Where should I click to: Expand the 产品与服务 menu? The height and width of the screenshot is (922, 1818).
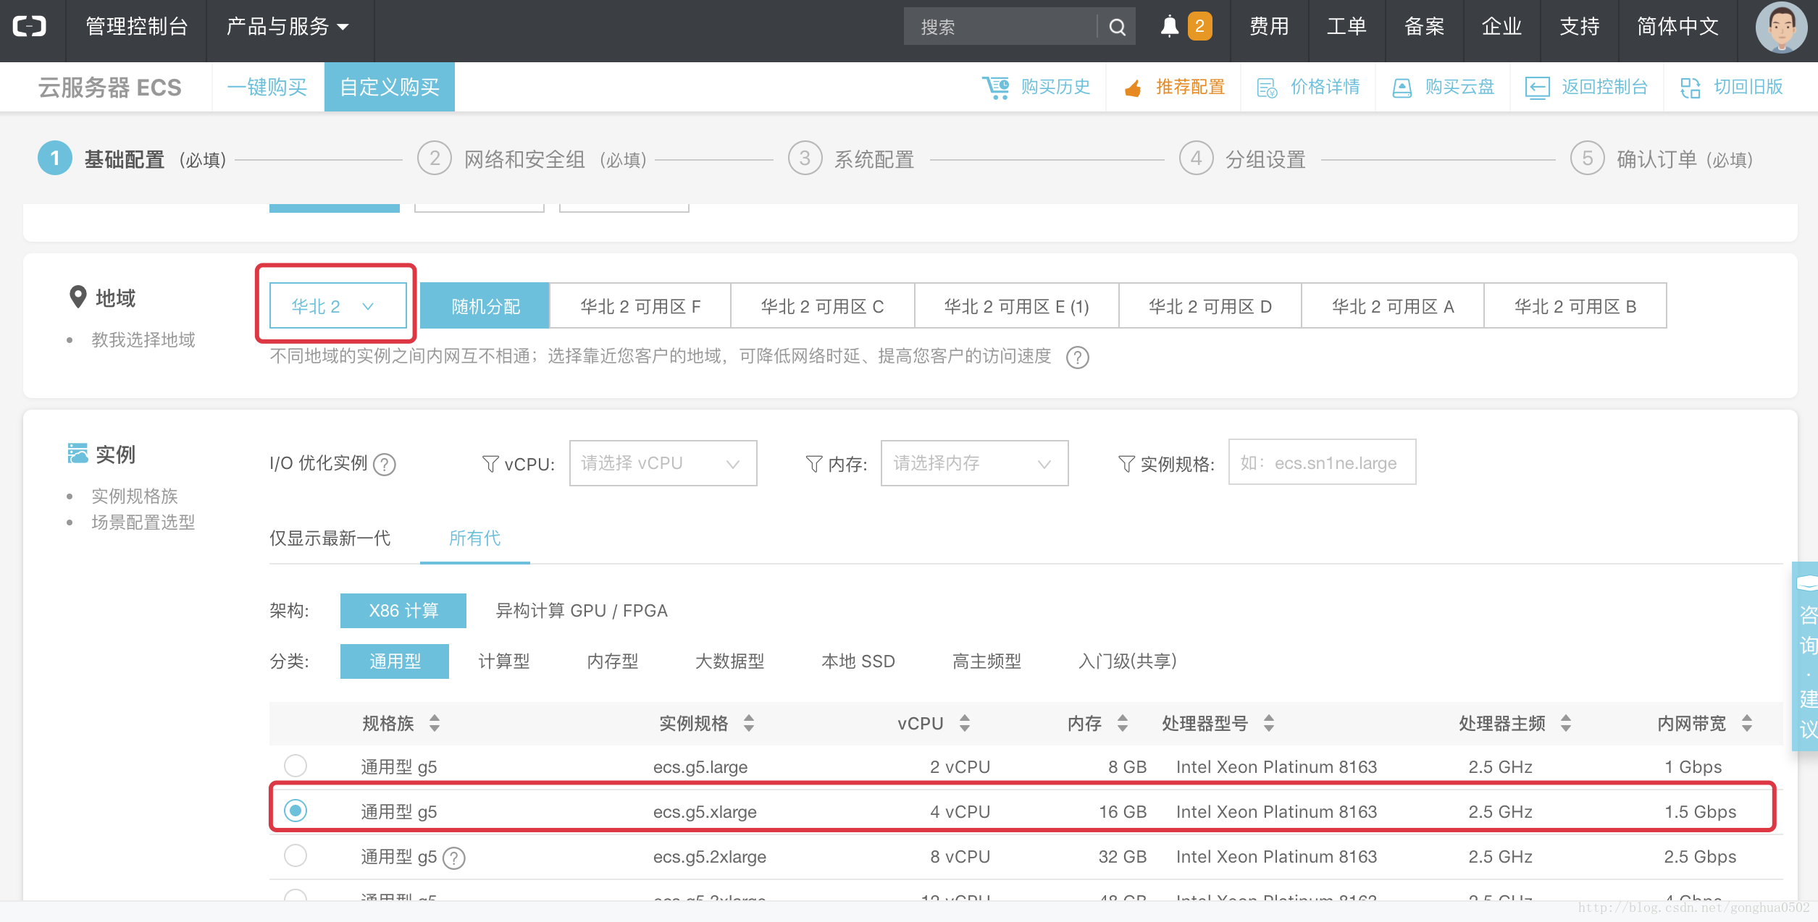[288, 27]
